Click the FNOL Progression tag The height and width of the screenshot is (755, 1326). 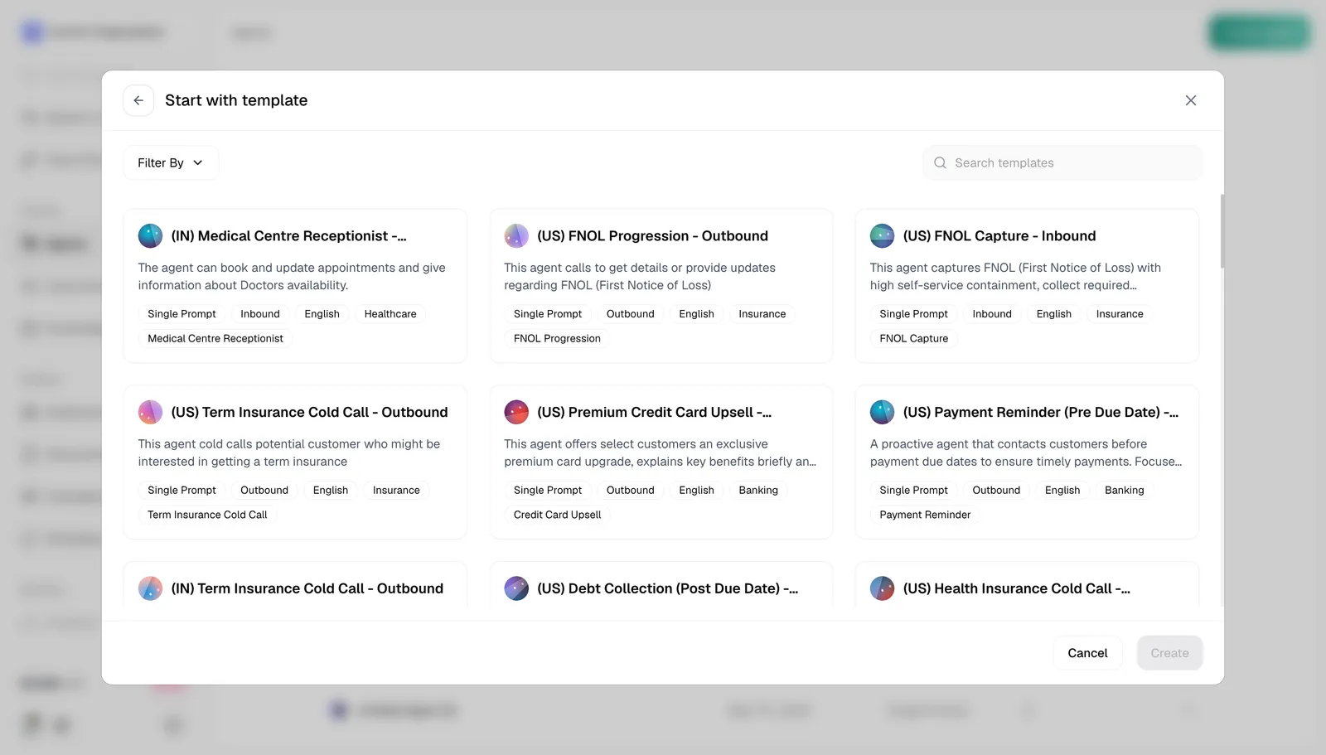[557, 338]
